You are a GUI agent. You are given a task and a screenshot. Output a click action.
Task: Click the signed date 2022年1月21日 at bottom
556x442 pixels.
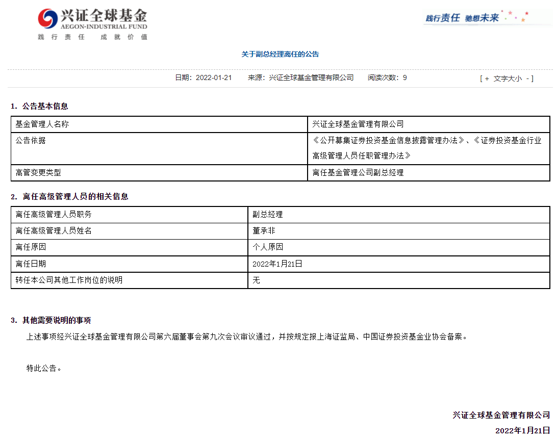pyautogui.click(x=523, y=431)
